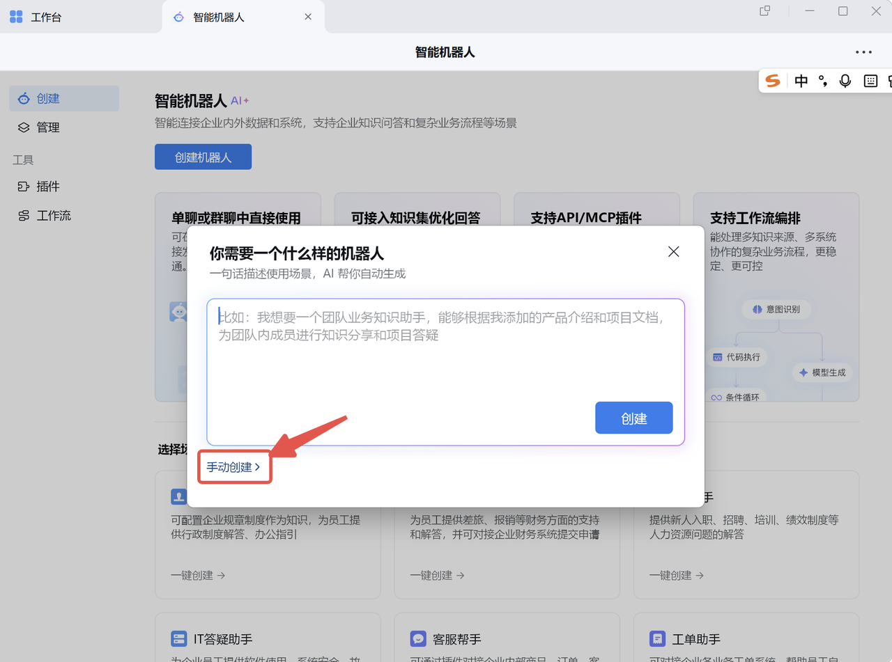Close the 你需要一个什么样的机器人 dialog
Image resolution: width=892 pixels, height=662 pixels.
click(x=673, y=252)
